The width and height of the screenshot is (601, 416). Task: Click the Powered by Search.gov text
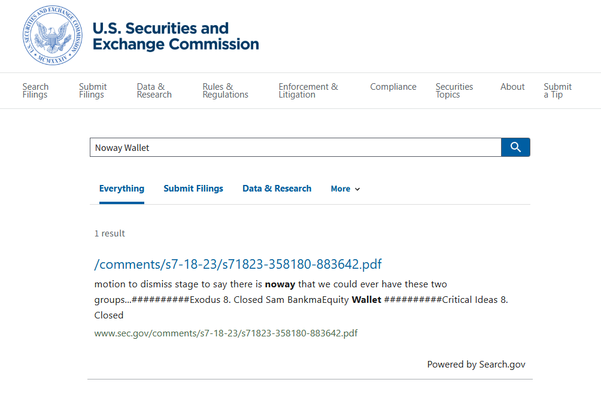(x=476, y=365)
